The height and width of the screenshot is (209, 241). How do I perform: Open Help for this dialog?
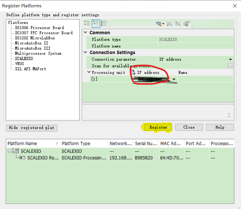(x=220, y=127)
